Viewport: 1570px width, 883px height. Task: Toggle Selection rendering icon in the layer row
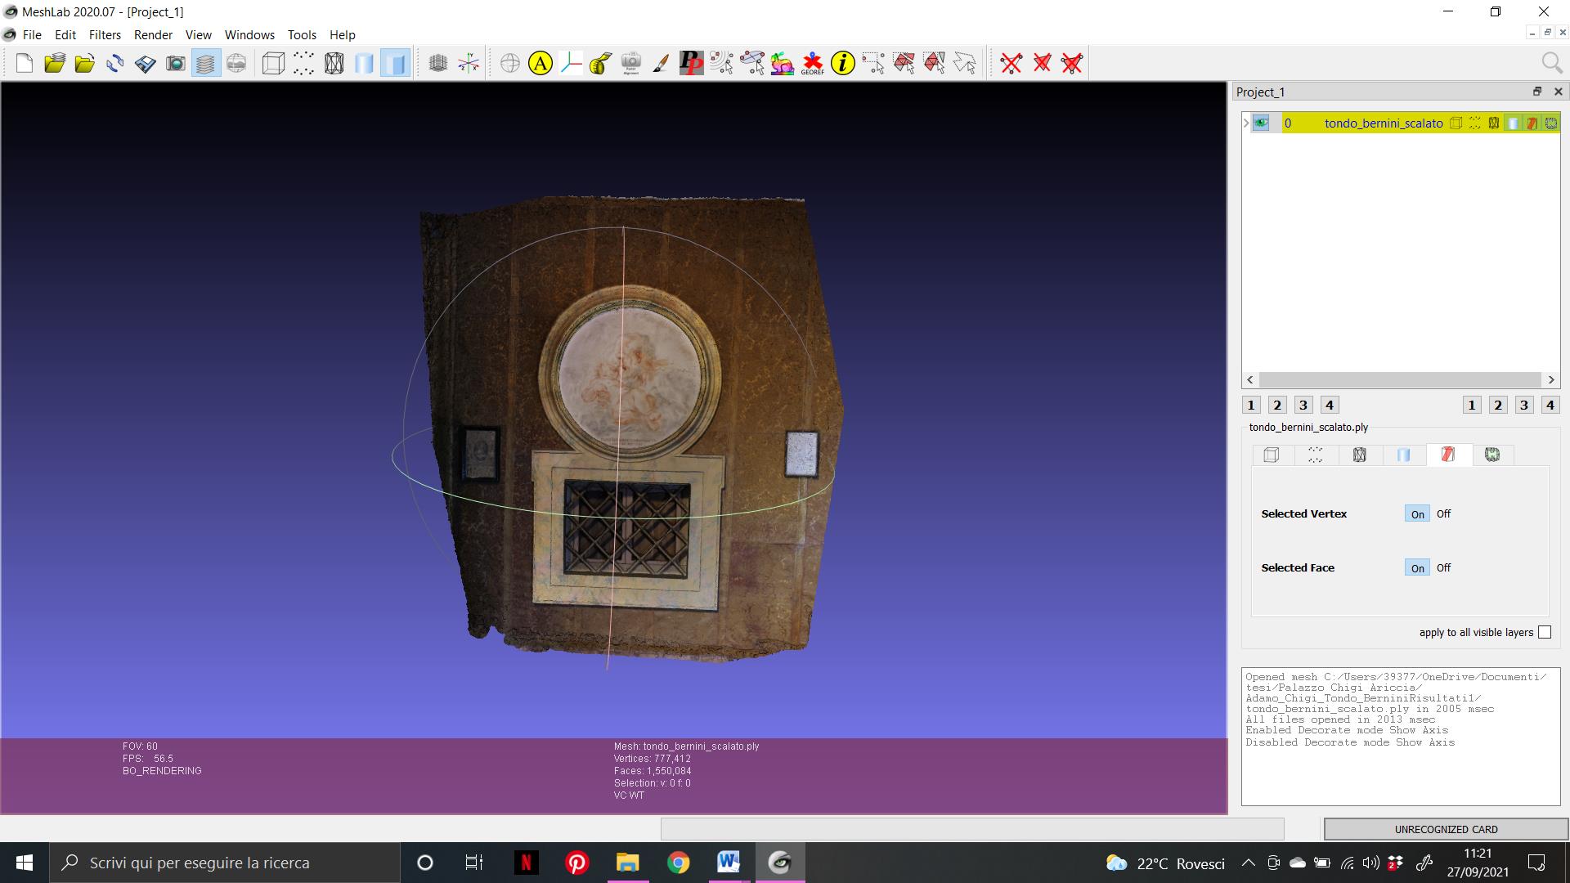(x=1532, y=123)
